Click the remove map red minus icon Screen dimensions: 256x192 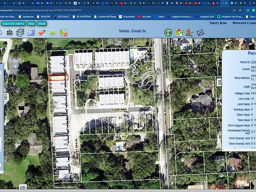click(x=64, y=32)
